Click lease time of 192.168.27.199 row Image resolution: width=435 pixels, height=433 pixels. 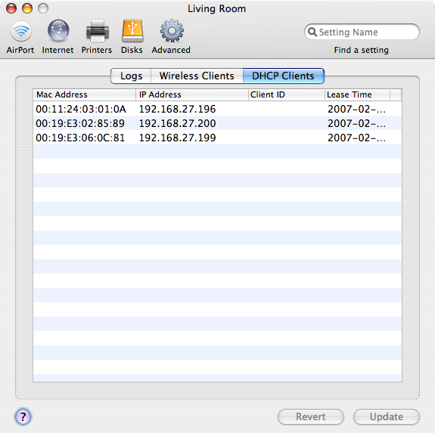(x=357, y=138)
